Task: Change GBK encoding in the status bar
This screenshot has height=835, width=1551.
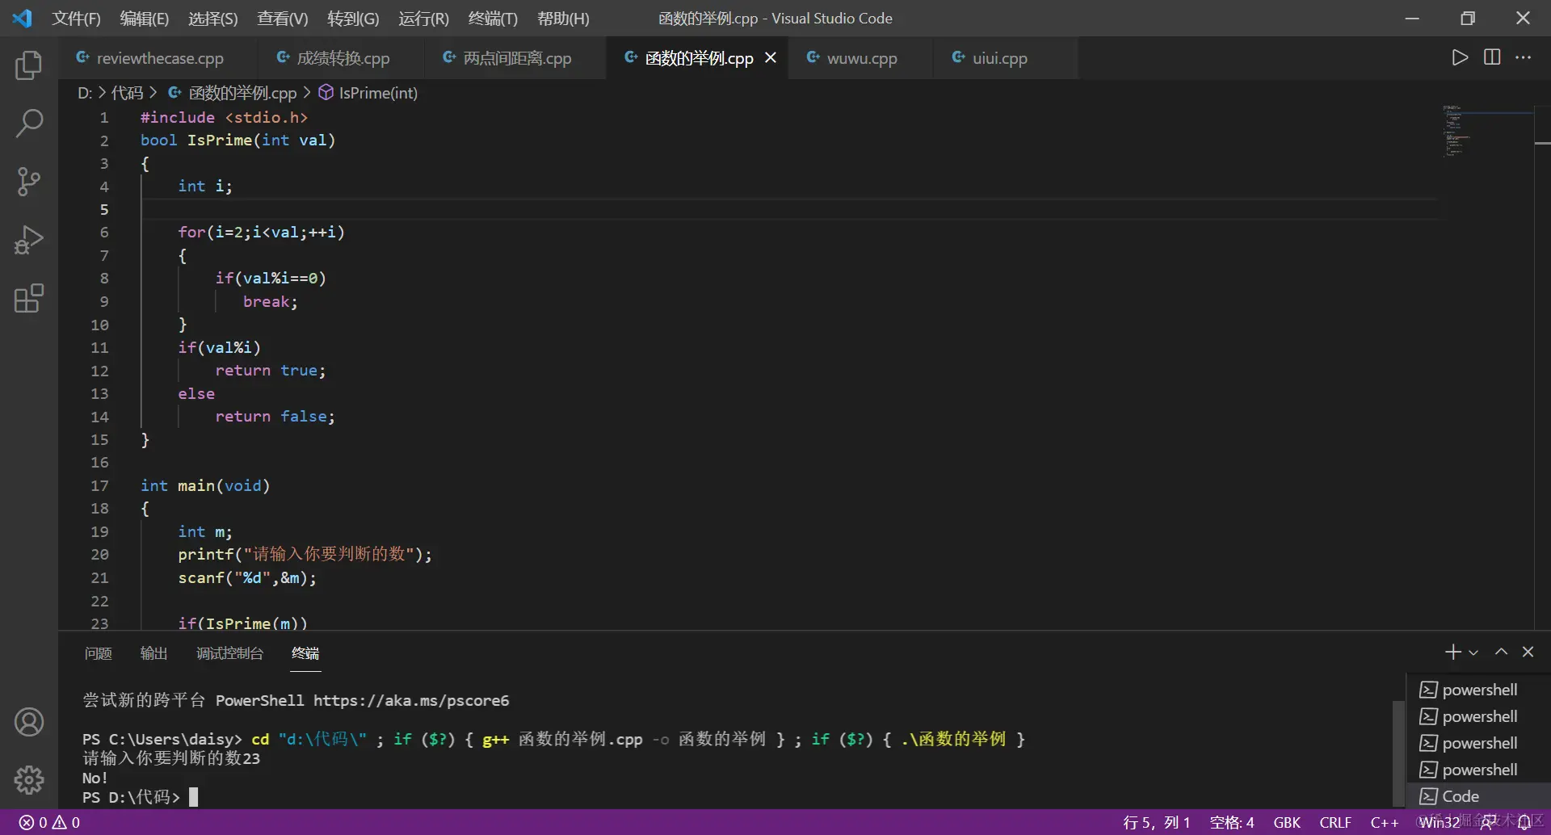Action: tap(1286, 822)
